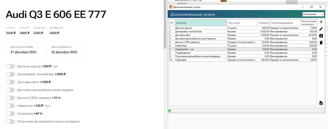
Task: Click the 3 000,00 cost cell
Action: tap(263, 32)
